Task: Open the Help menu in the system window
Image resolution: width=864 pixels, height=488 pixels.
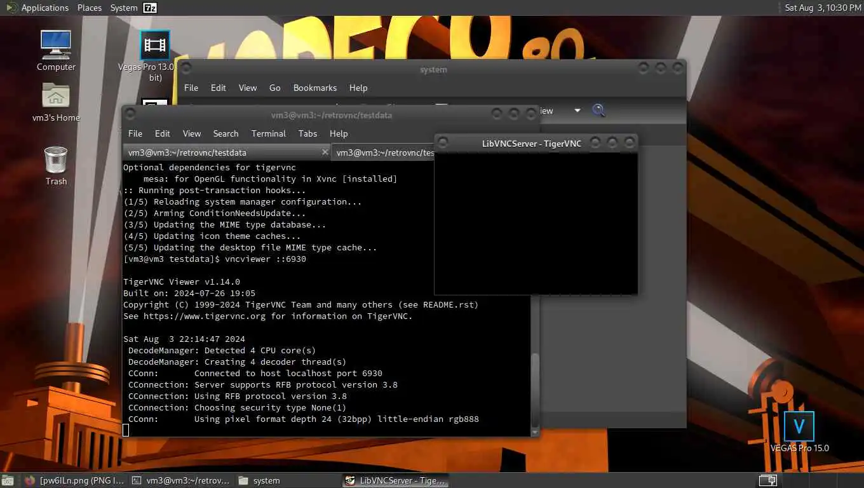Action: pos(358,88)
